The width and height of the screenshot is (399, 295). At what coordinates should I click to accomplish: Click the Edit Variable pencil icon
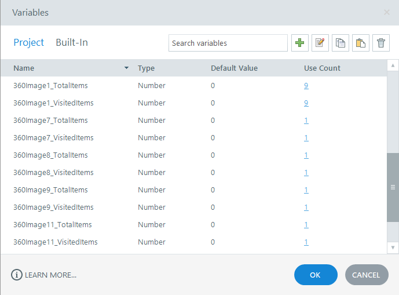pos(320,43)
